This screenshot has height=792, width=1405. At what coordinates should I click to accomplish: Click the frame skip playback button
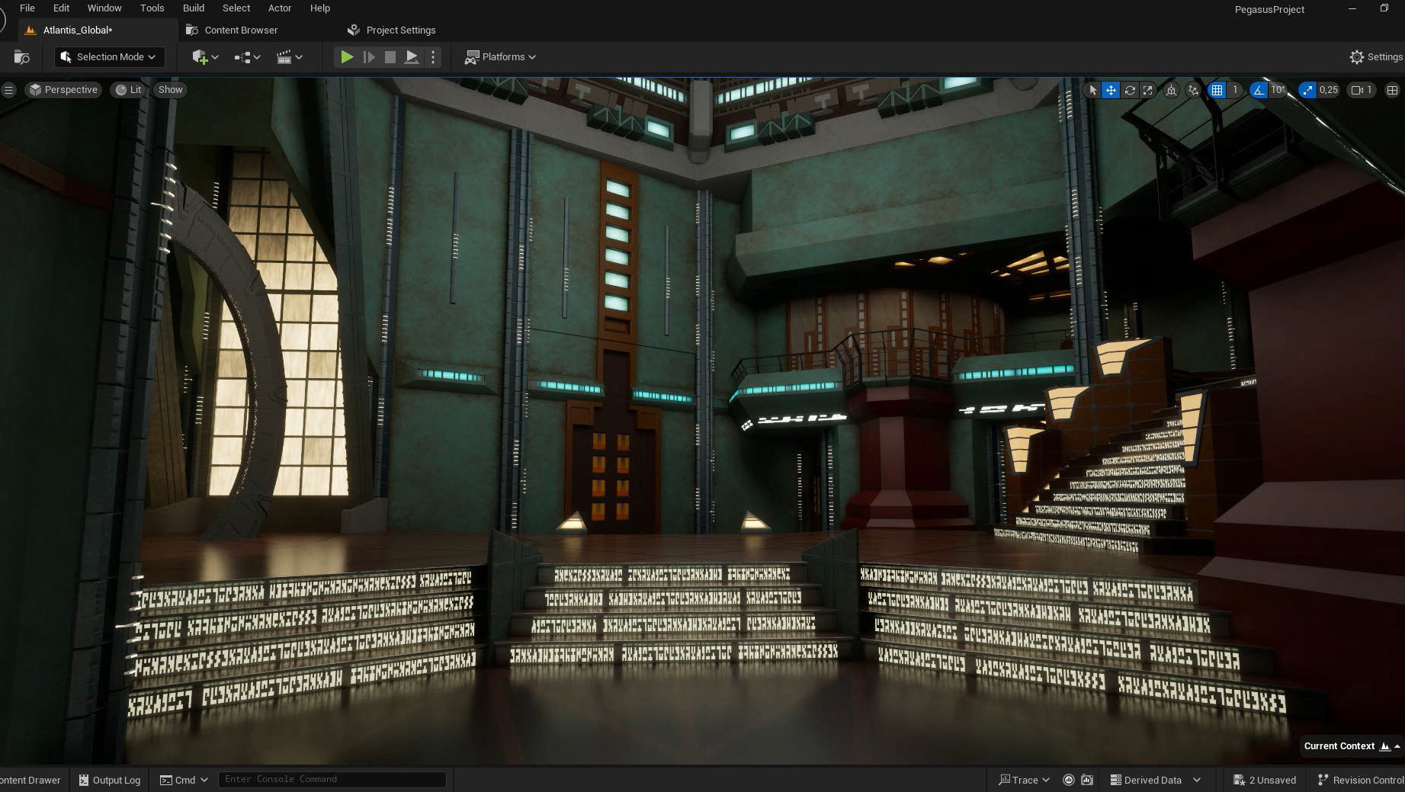(x=369, y=57)
